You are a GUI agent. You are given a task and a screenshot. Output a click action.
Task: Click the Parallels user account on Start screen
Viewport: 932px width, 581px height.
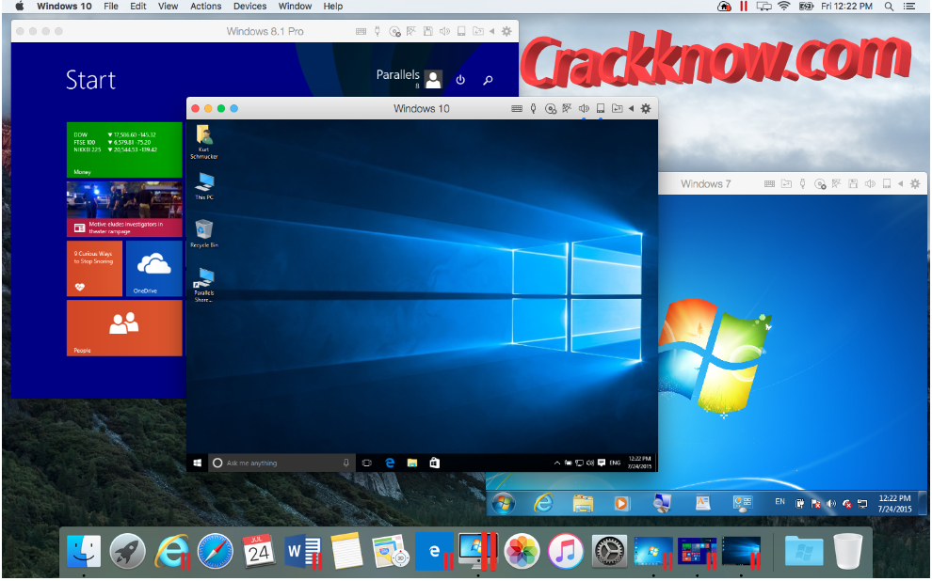(409, 78)
